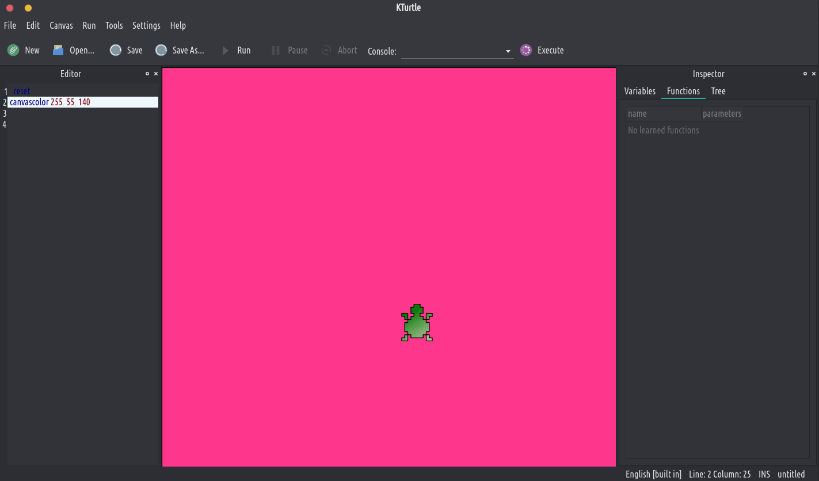Open the Settings menu
This screenshot has width=819, height=481.
(x=146, y=25)
